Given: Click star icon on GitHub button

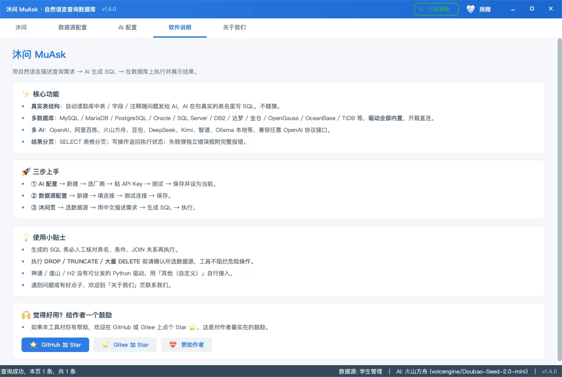Looking at the screenshot, I should pos(33,345).
